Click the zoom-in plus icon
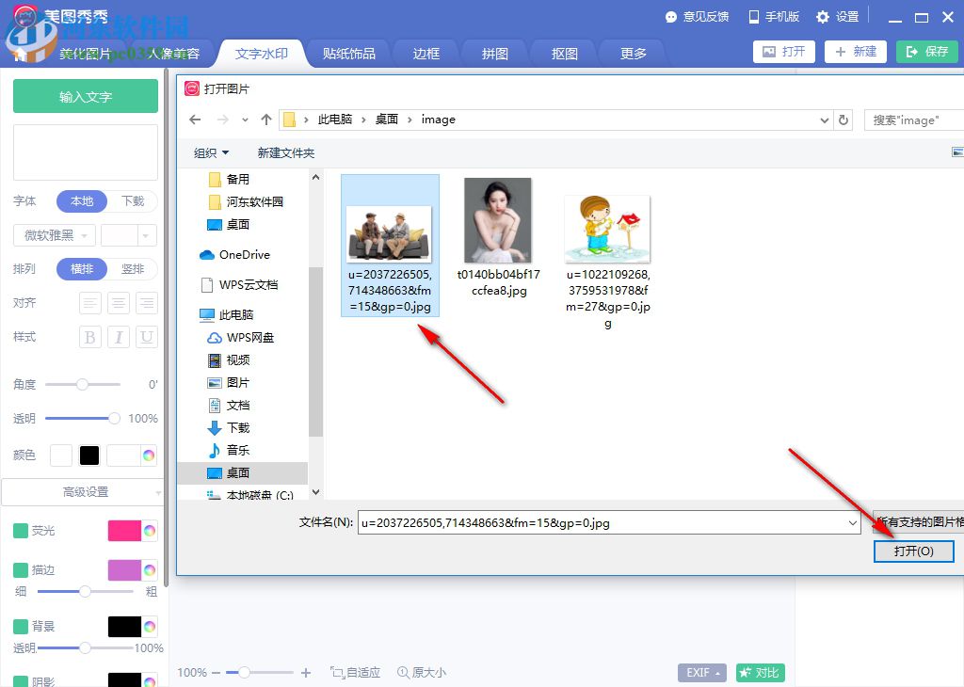This screenshot has width=964, height=687. [306, 673]
